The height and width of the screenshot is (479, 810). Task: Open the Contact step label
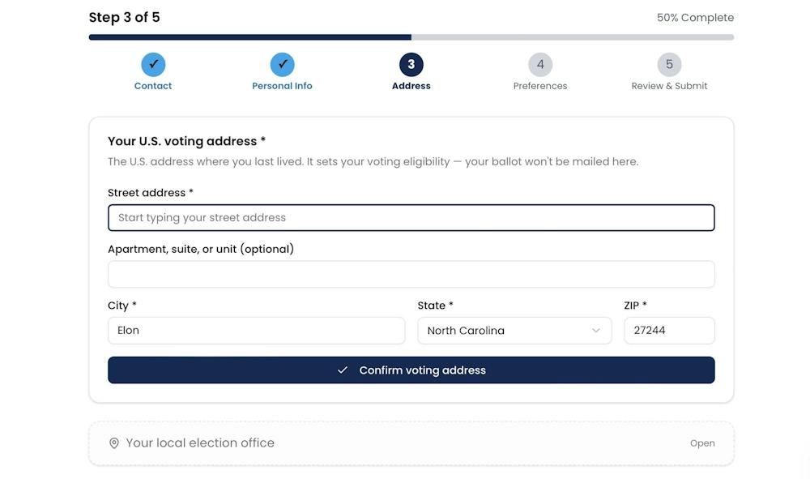tap(153, 86)
